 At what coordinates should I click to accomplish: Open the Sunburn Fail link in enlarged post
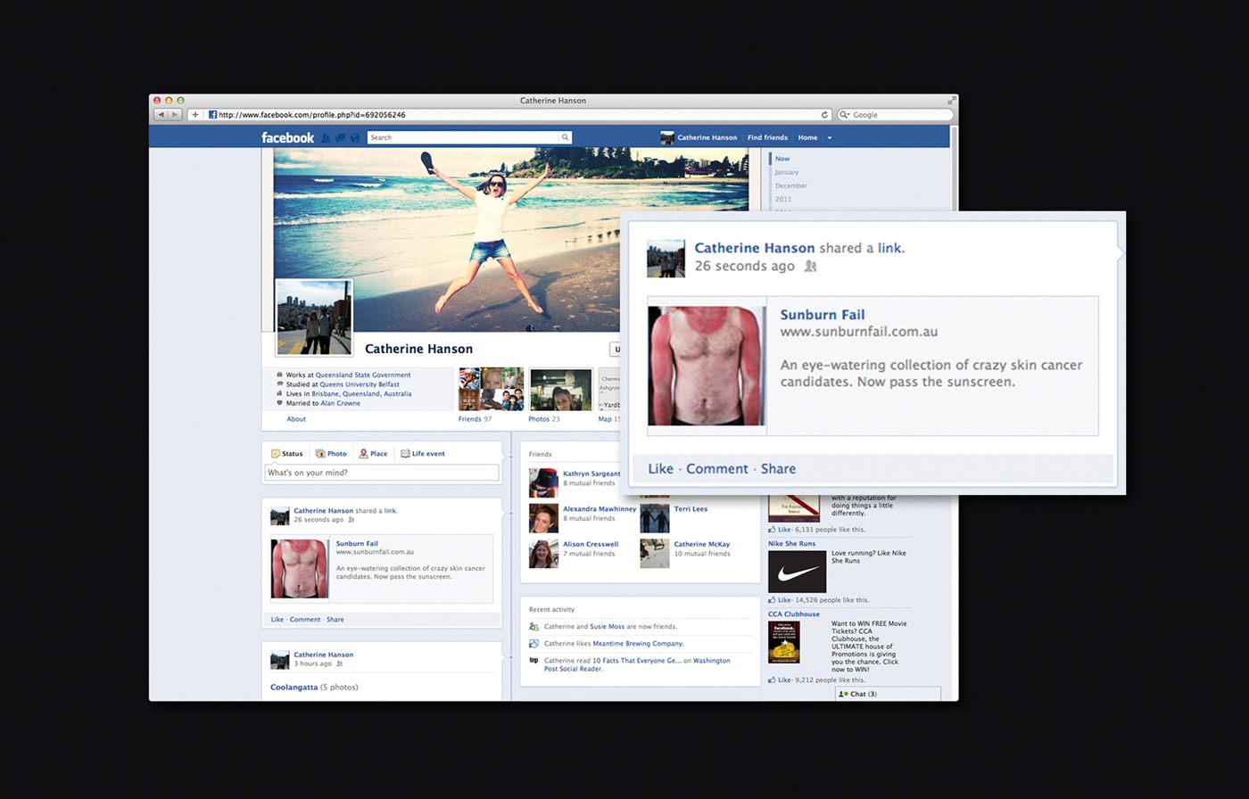[822, 315]
